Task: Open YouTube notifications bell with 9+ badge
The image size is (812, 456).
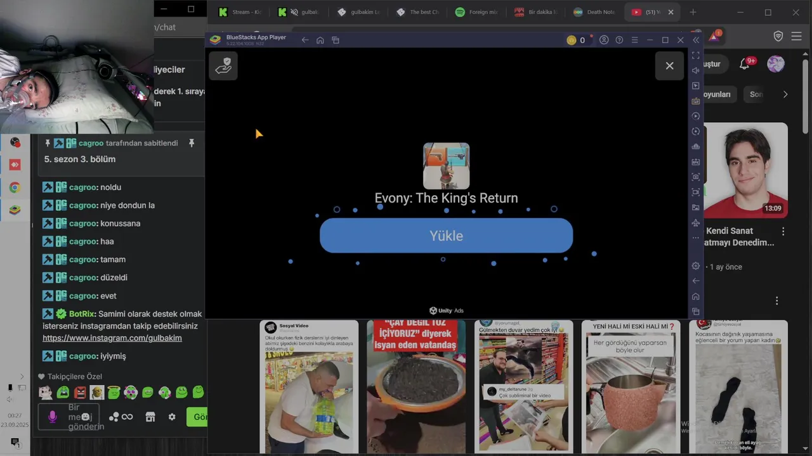Action: [x=746, y=64]
